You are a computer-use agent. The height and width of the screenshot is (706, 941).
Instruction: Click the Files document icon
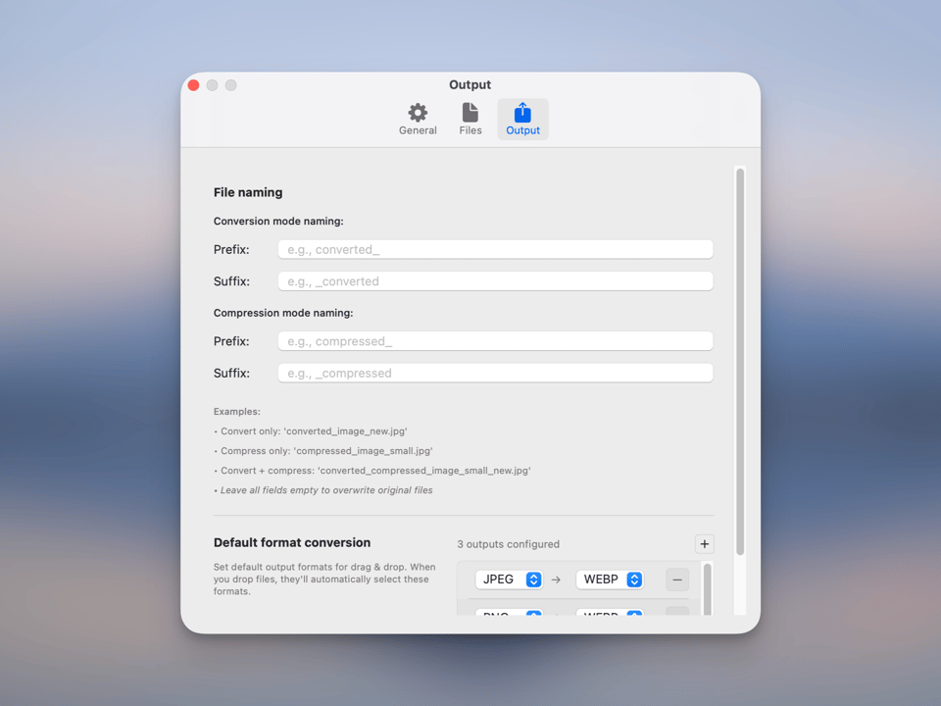click(x=470, y=113)
